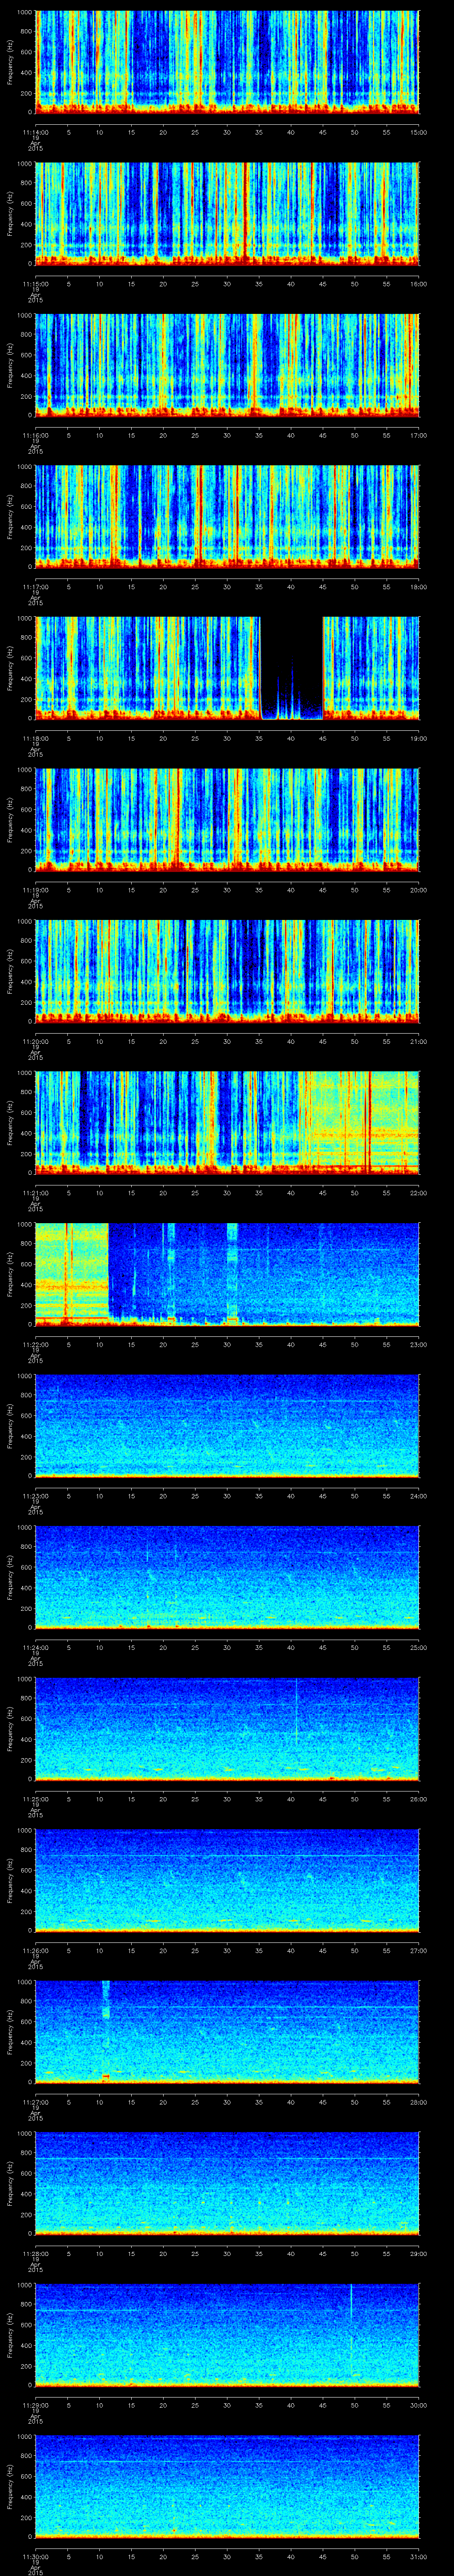Select the black data gap in the 11:18:00 spectrogram

point(291,668)
